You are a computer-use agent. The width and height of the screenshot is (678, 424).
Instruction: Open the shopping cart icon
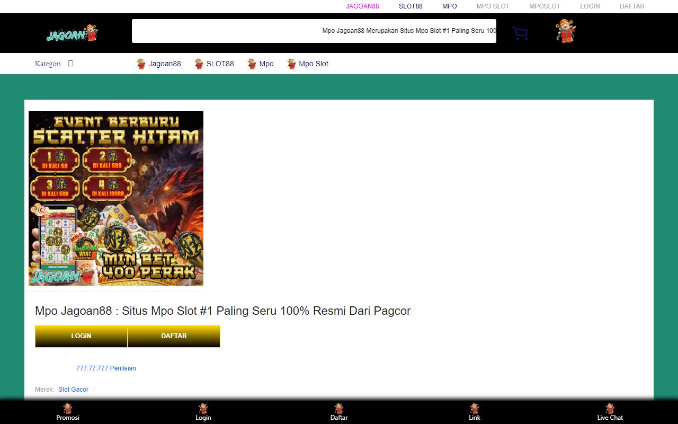pyautogui.click(x=520, y=33)
